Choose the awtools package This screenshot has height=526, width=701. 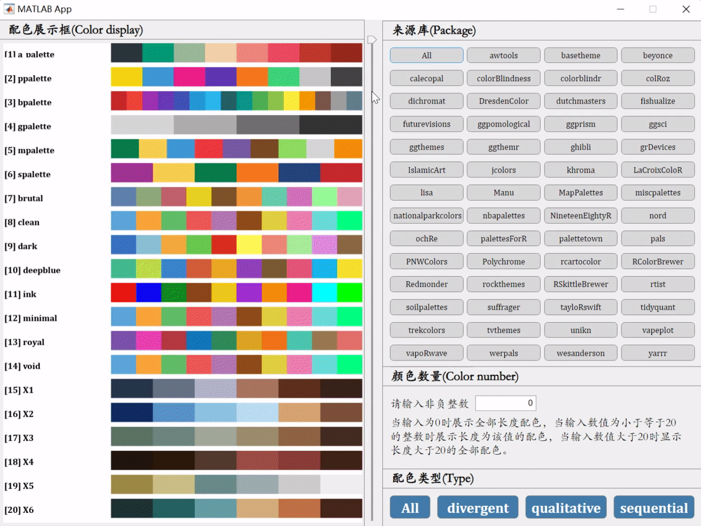tap(504, 55)
